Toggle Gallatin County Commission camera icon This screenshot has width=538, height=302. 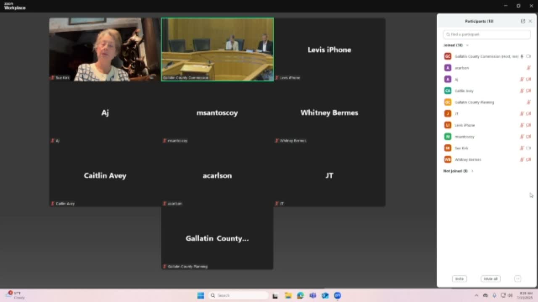(x=529, y=56)
